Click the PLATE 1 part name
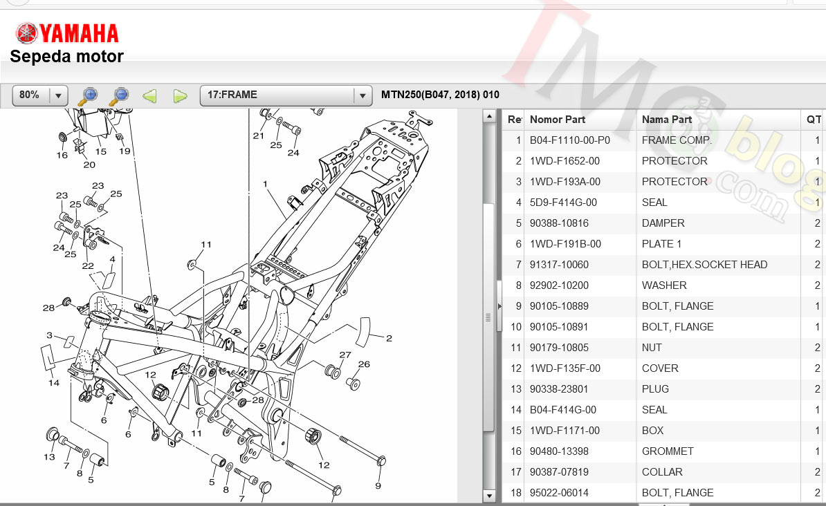Viewport: 826px width, 506px height. (661, 244)
